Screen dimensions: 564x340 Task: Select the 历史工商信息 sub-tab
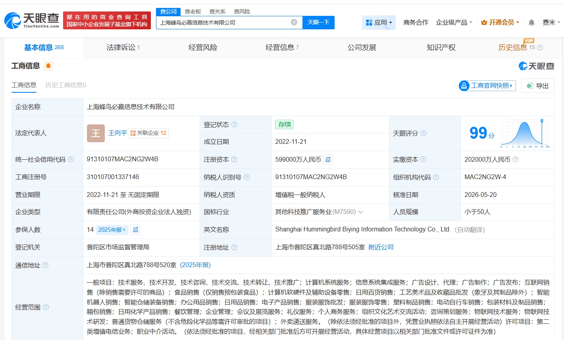coord(65,85)
